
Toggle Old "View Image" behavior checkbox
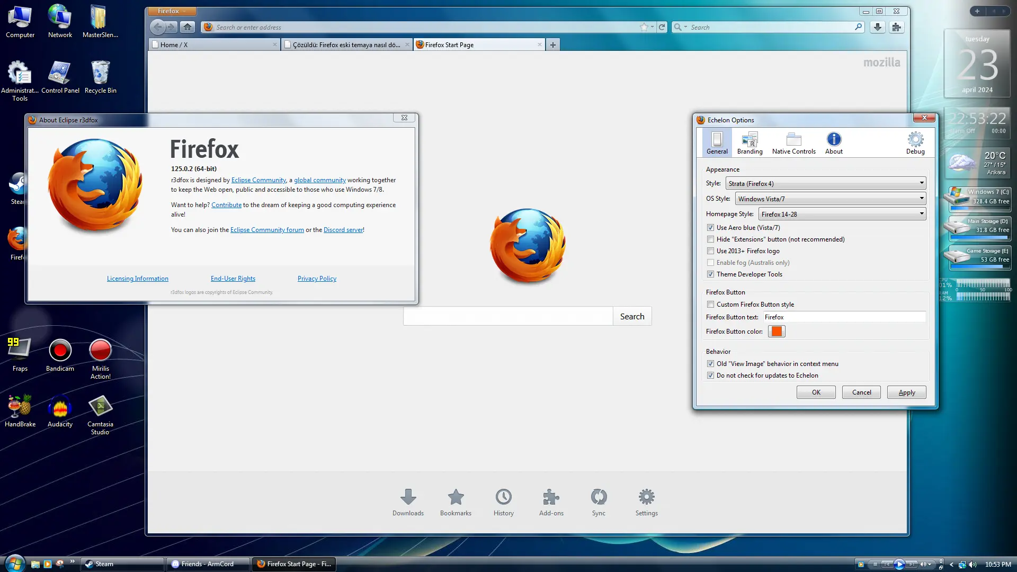[x=710, y=364]
